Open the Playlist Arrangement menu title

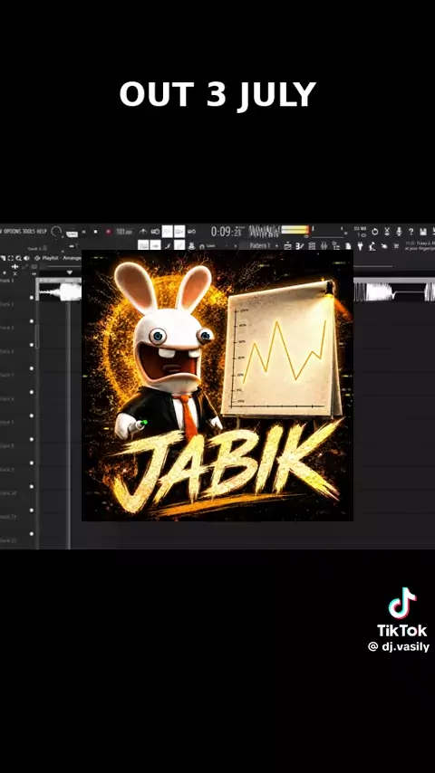point(62,258)
